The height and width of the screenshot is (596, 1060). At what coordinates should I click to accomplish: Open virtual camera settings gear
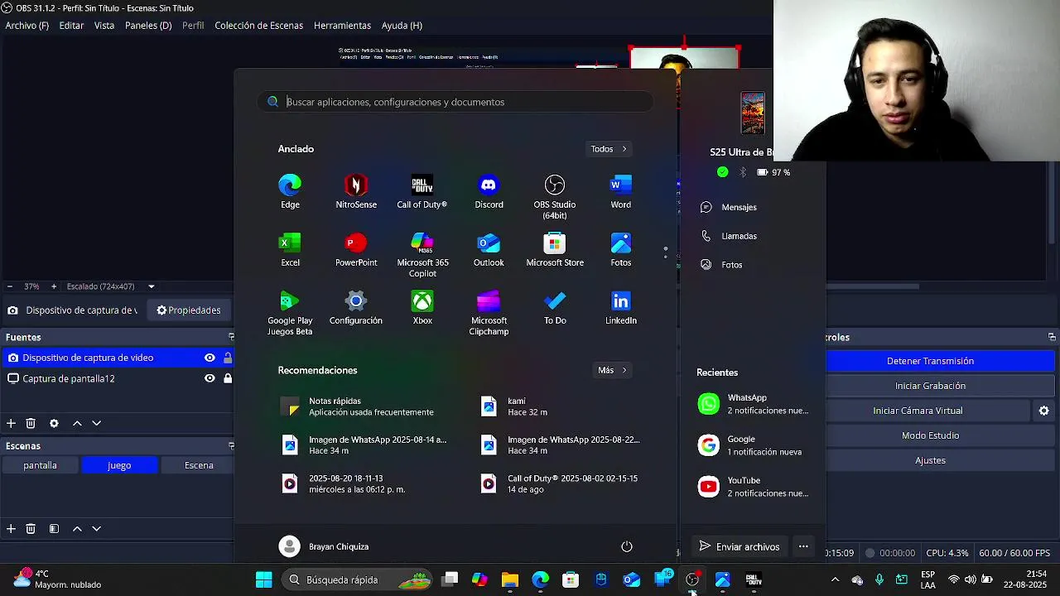pyautogui.click(x=1043, y=411)
